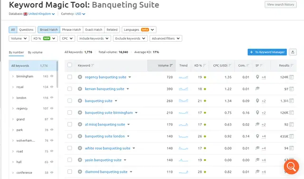Select the Broad Match tab

coord(49,29)
